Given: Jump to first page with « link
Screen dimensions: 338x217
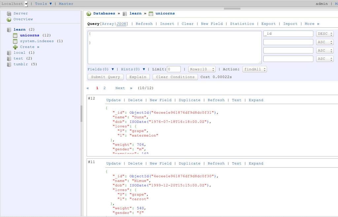Looking at the screenshot, I should (88, 88).
